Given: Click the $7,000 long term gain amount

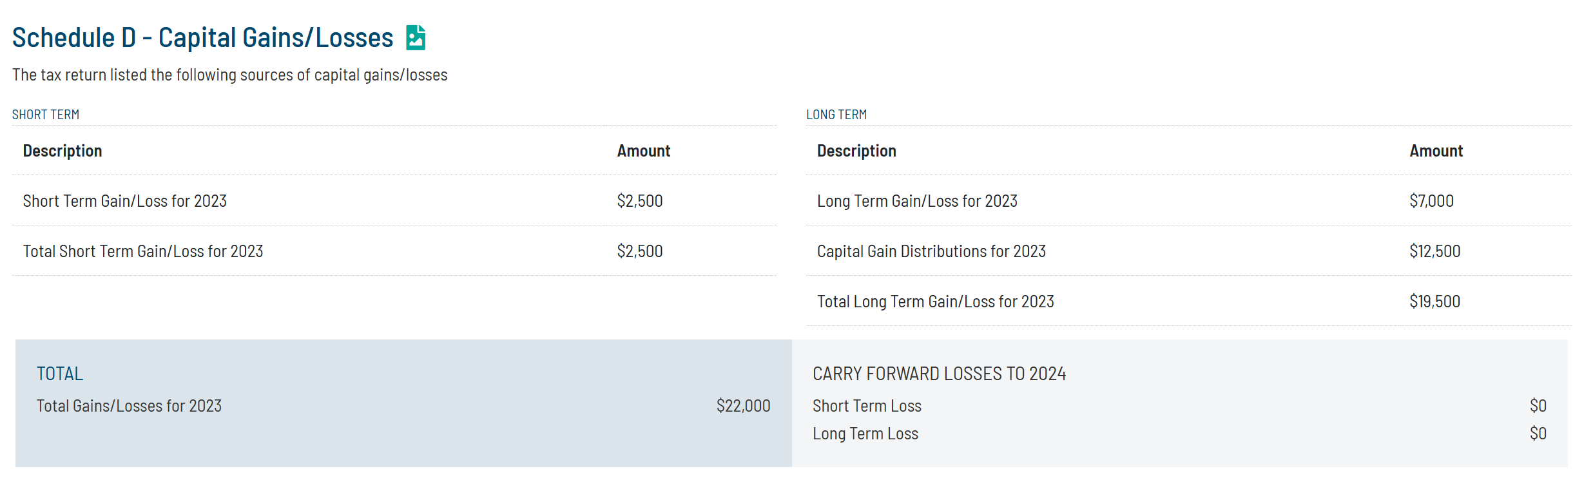Looking at the screenshot, I should coord(1431,201).
